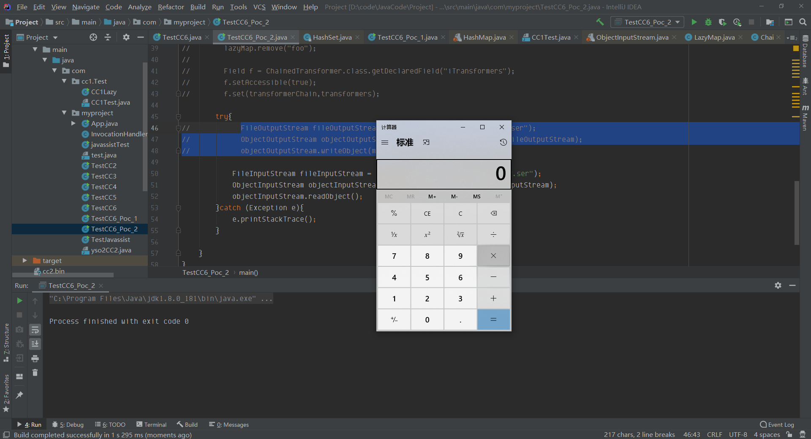Switch to ObjectInputStream.java editor tab
This screenshot has height=439, width=811.
[632, 37]
